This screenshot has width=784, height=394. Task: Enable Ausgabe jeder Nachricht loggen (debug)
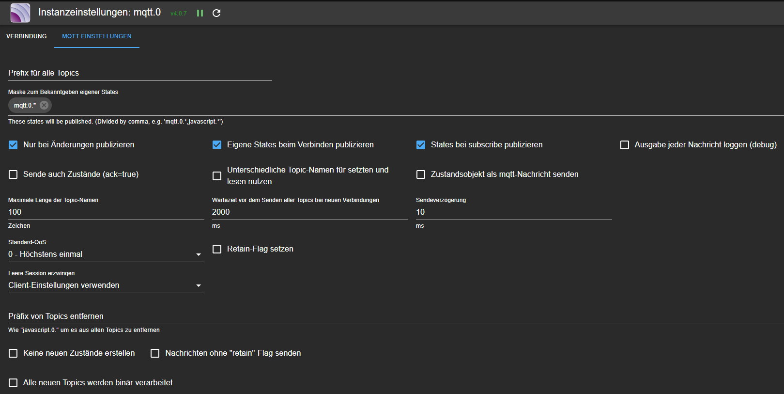pyautogui.click(x=625, y=145)
